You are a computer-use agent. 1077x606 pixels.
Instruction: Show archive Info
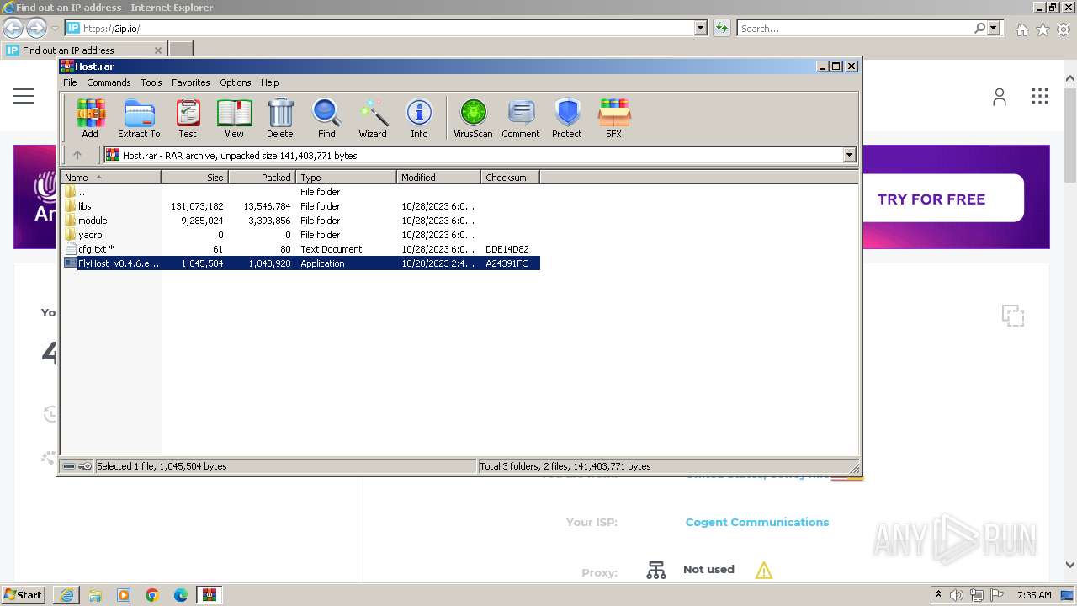coord(419,118)
